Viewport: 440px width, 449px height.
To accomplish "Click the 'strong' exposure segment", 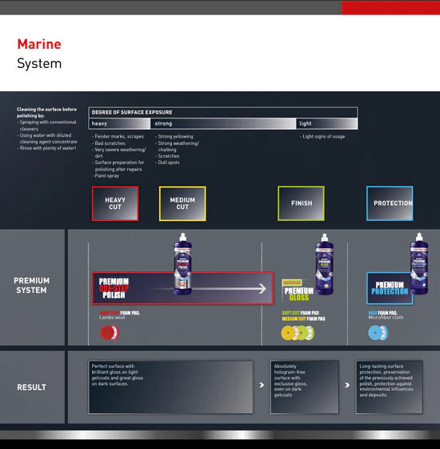I will pos(223,124).
